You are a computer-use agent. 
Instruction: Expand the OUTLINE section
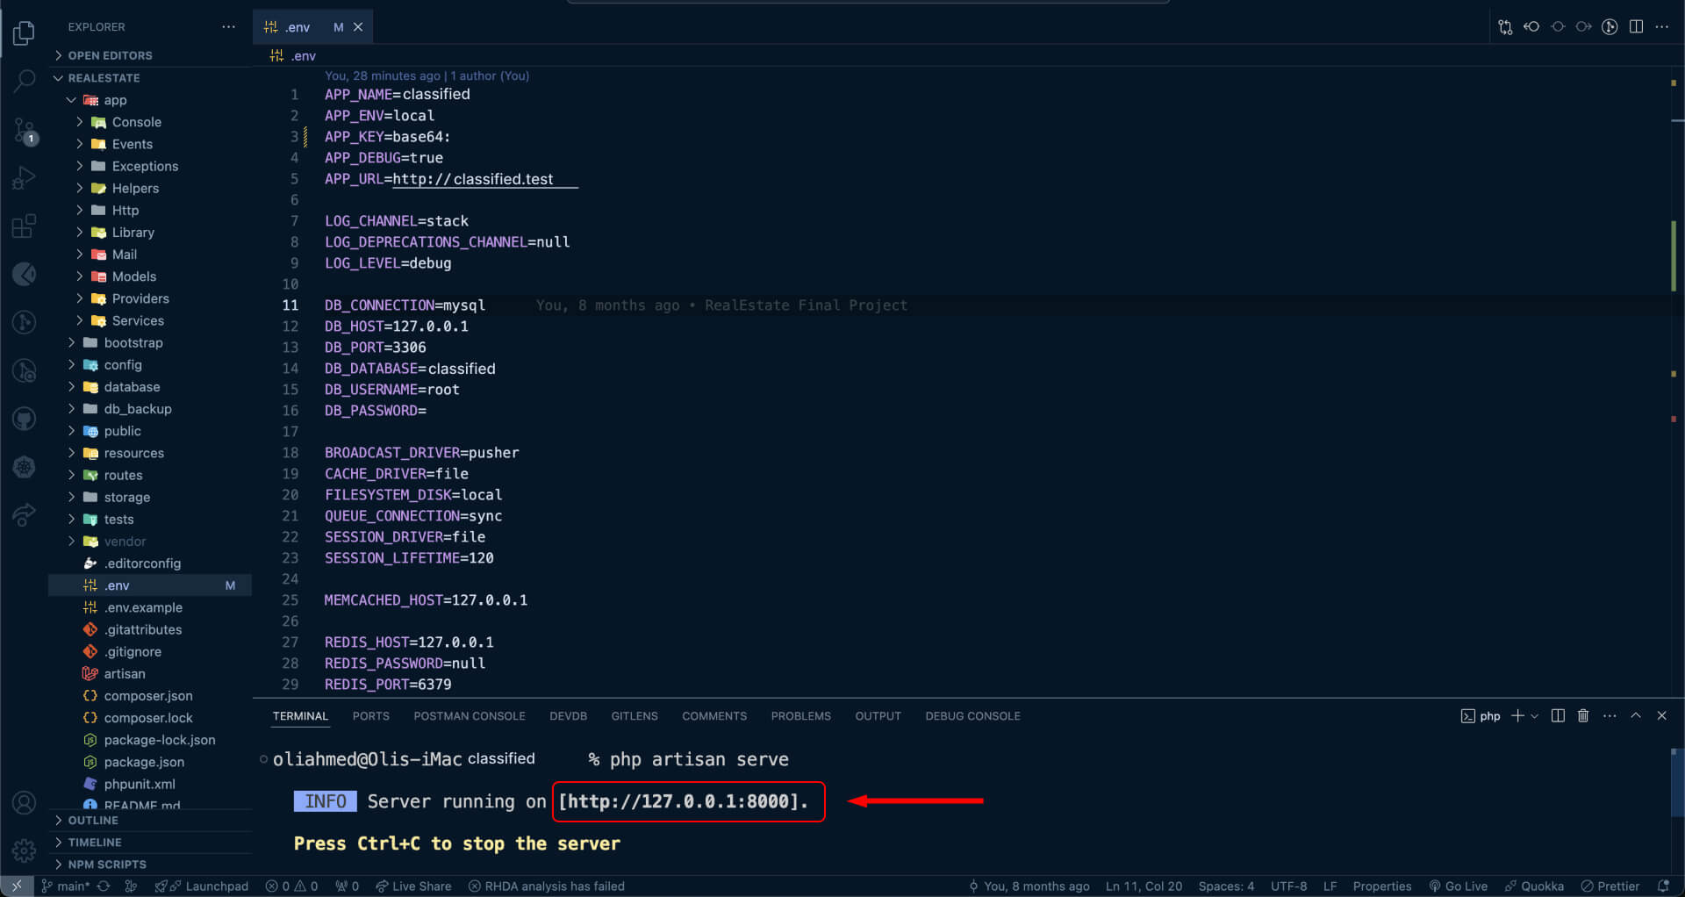93,821
